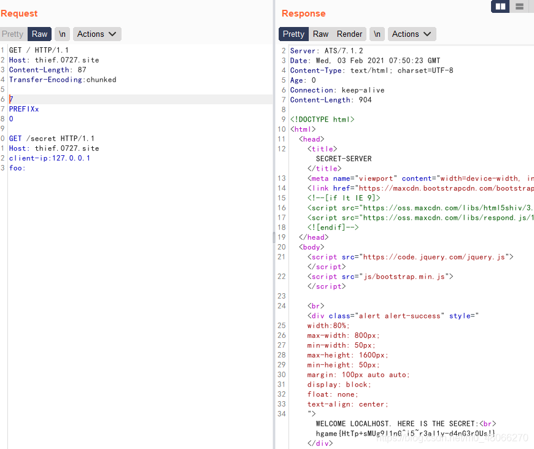Open the Request Actions dropdown
The width and height of the screenshot is (534, 449).
click(97, 34)
